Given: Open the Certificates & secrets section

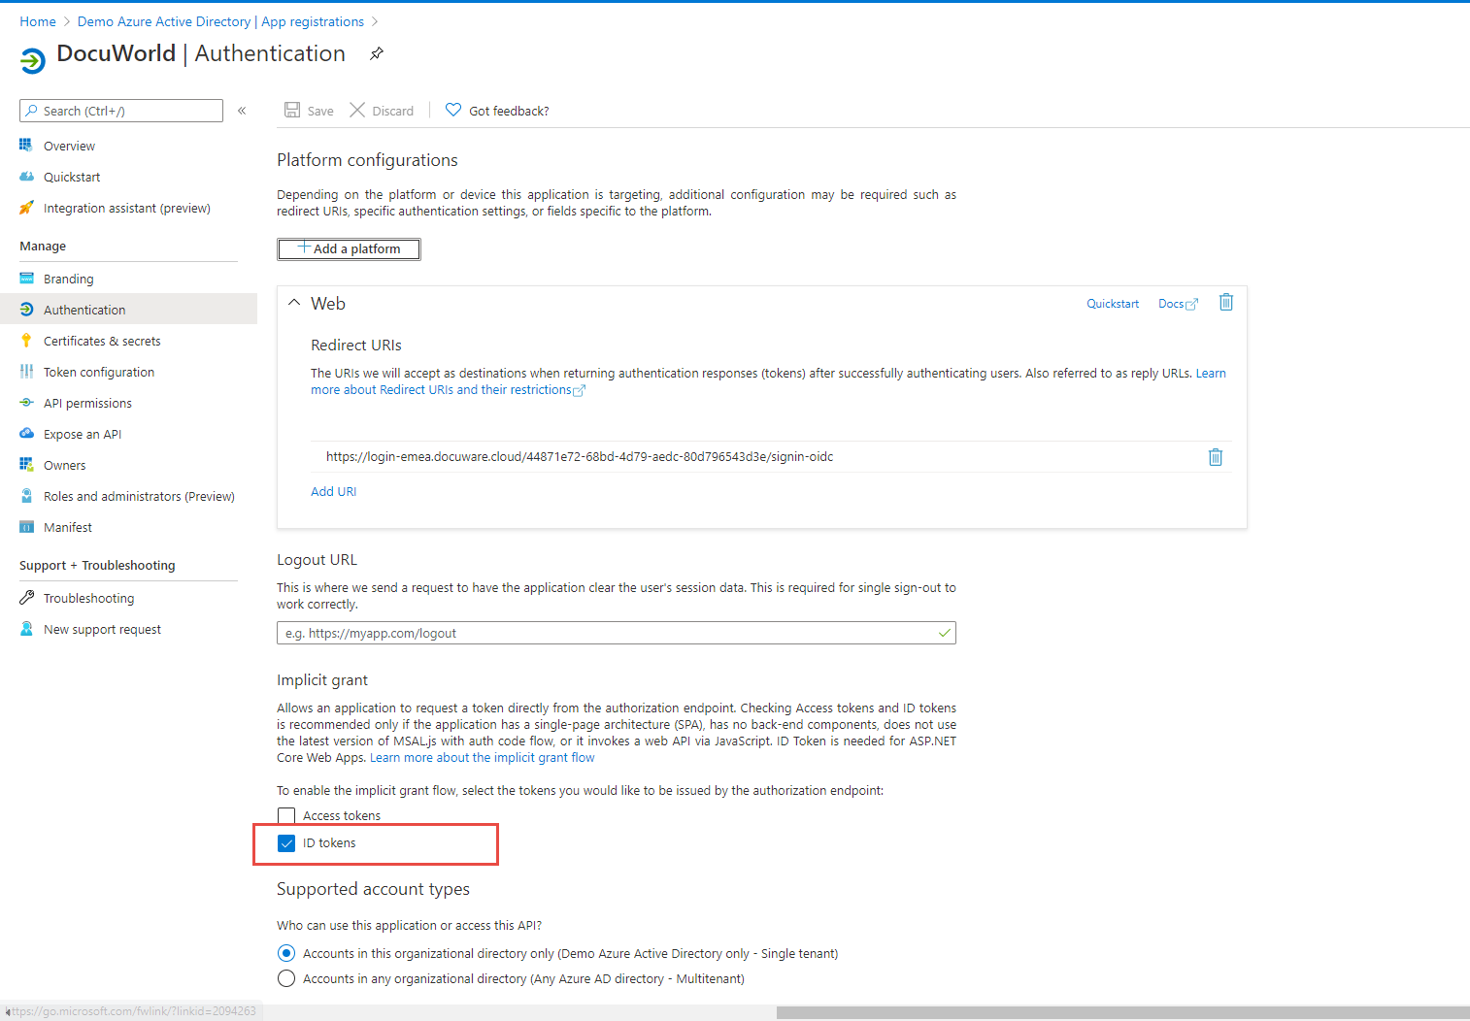Looking at the screenshot, I should tap(101, 340).
